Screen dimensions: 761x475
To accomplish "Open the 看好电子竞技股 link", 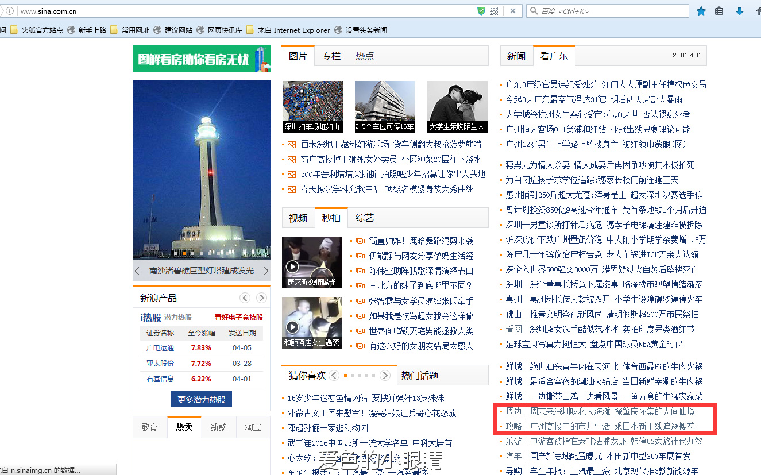I will pyautogui.click(x=239, y=318).
